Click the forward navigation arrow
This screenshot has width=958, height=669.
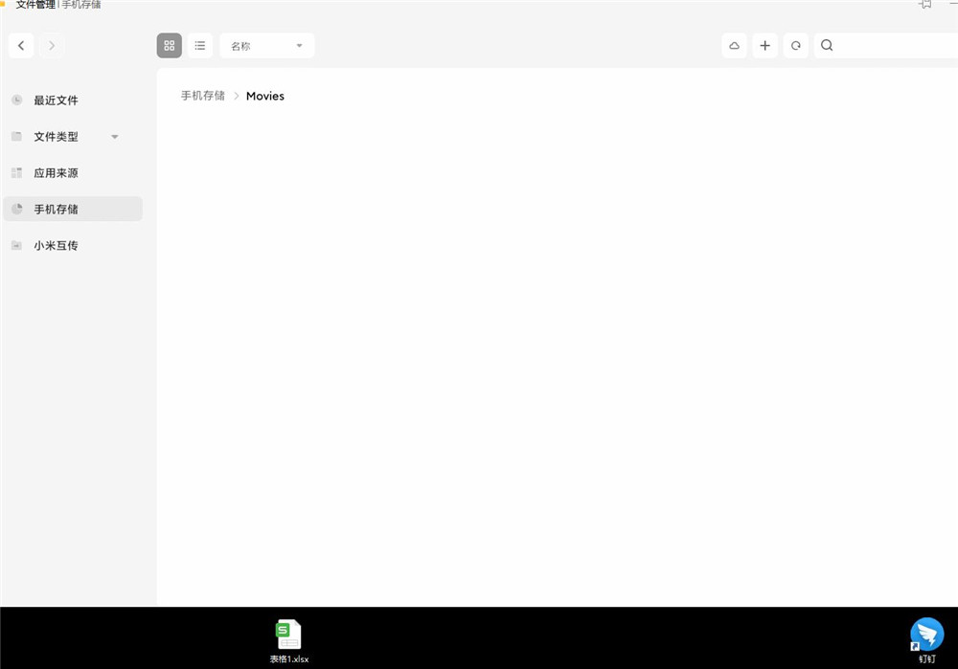pyautogui.click(x=52, y=45)
